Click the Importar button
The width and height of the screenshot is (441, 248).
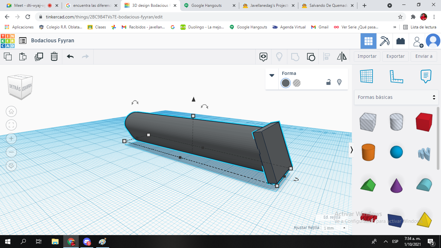point(367,56)
